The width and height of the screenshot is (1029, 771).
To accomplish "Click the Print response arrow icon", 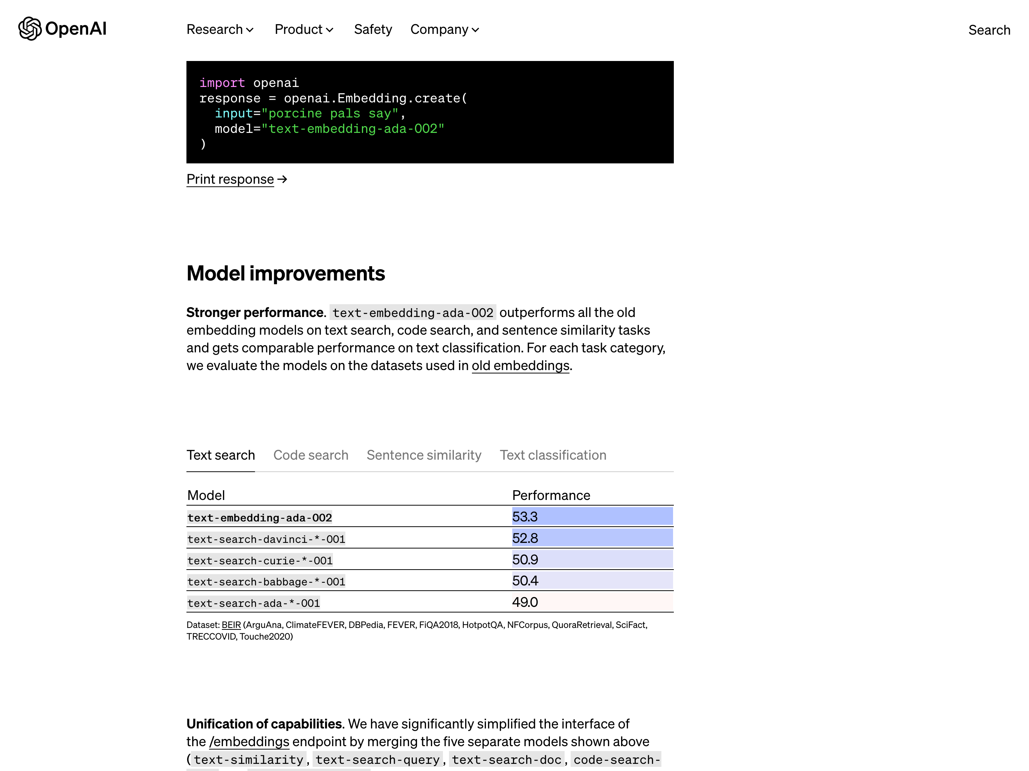I will (282, 179).
